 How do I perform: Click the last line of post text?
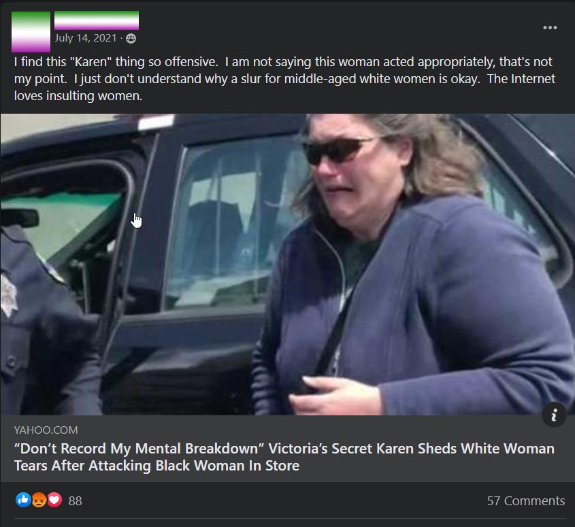coord(78,96)
